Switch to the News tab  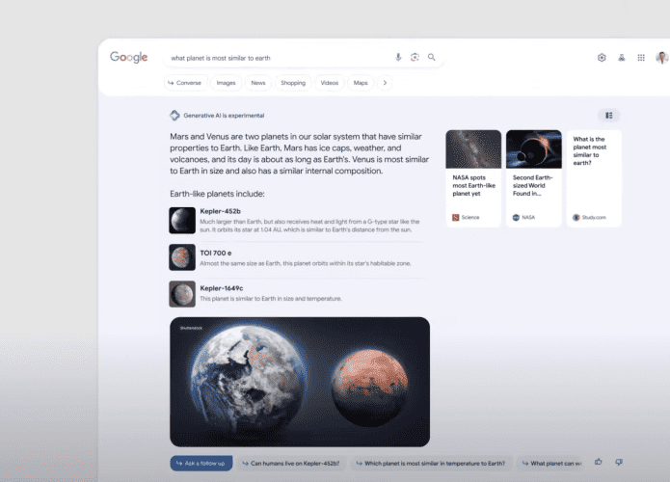tap(258, 83)
